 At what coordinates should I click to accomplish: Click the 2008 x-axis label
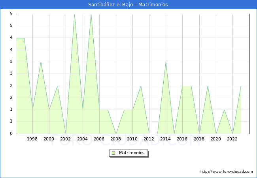point(116,139)
